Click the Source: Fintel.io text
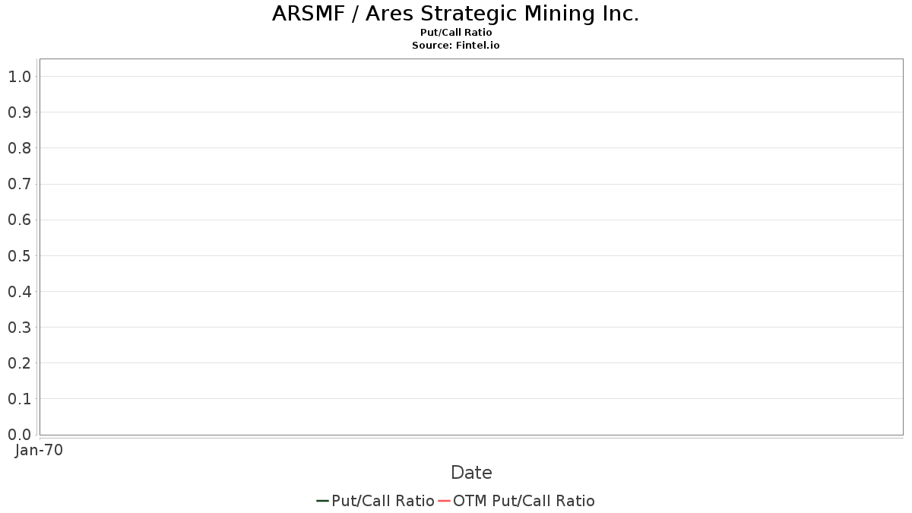 tap(456, 46)
